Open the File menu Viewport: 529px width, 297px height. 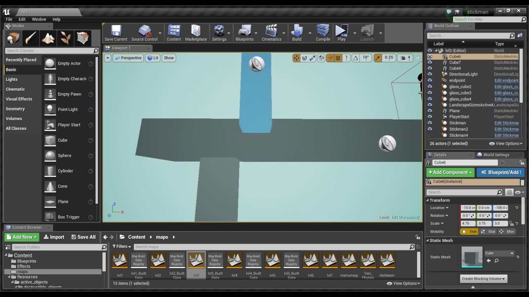tap(9, 19)
